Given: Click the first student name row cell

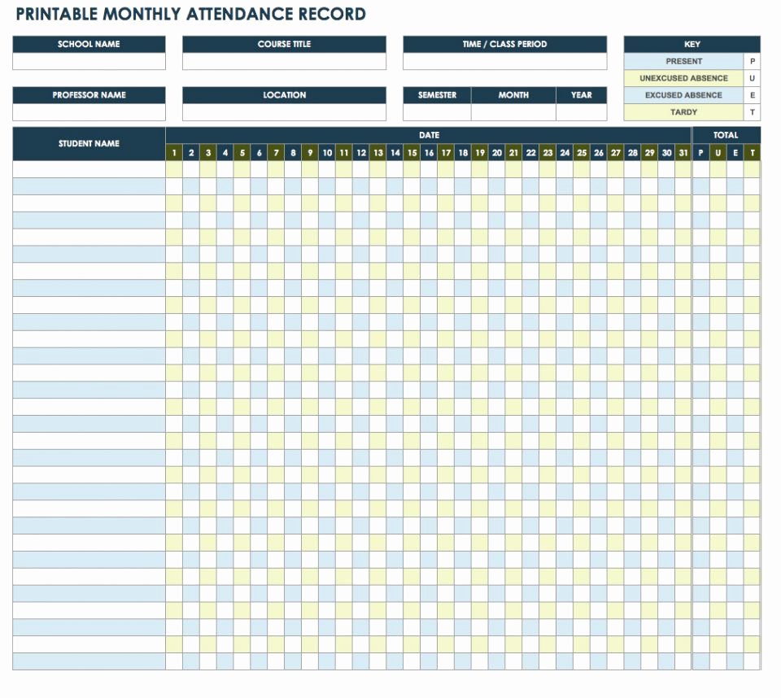Looking at the screenshot, I should (89, 169).
